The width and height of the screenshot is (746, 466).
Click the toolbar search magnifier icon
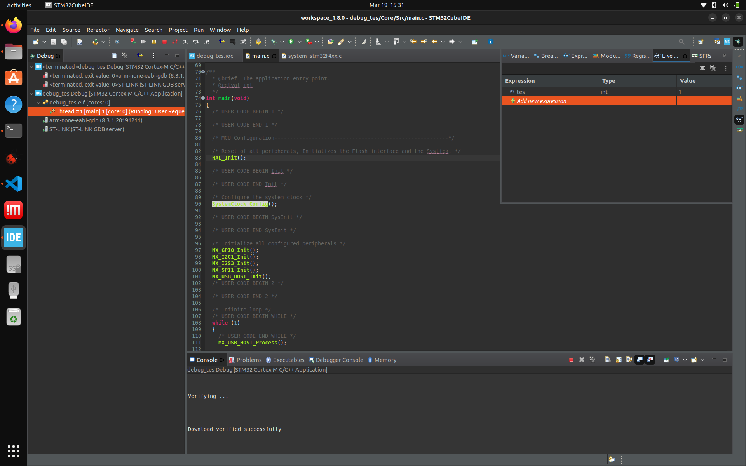pos(682,42)
